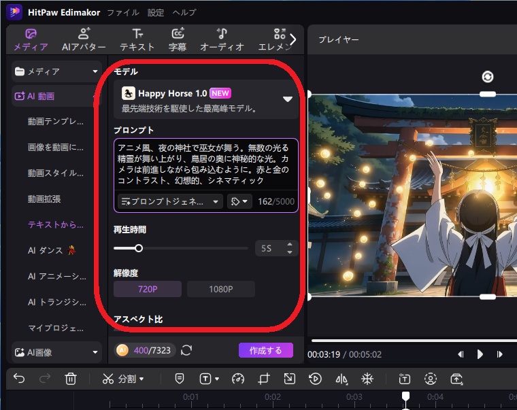517x410 pixels.
Task: Open the 分割 dropdown arrow
Action: 141,379
